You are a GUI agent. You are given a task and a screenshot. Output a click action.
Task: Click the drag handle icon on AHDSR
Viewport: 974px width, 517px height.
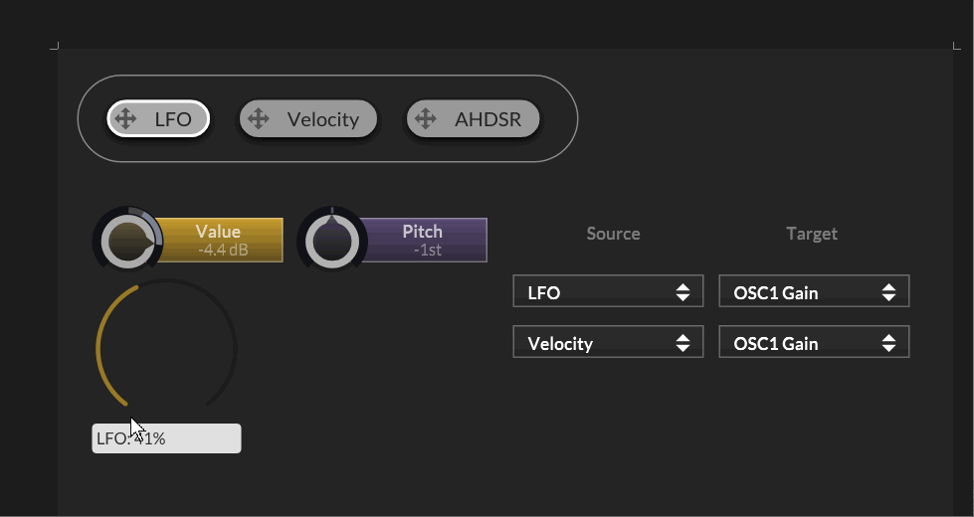point(426,119)
